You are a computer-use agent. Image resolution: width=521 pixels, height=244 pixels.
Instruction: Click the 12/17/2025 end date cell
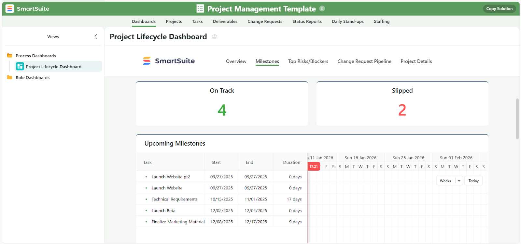click(x=256, y=222)
